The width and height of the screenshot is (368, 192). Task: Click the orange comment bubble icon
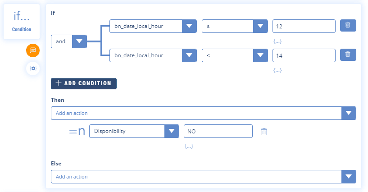[33, 50]
